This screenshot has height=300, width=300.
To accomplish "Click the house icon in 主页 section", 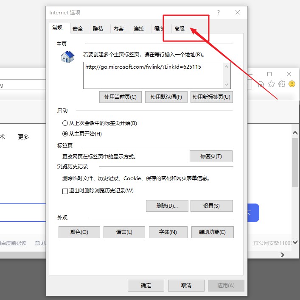I will point(67,57).
